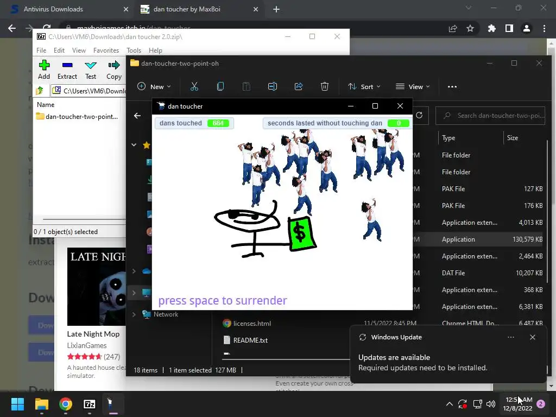Click the Paste icon in Explorer toolbar
Screen dimensions: 556x417
[247, 86]
